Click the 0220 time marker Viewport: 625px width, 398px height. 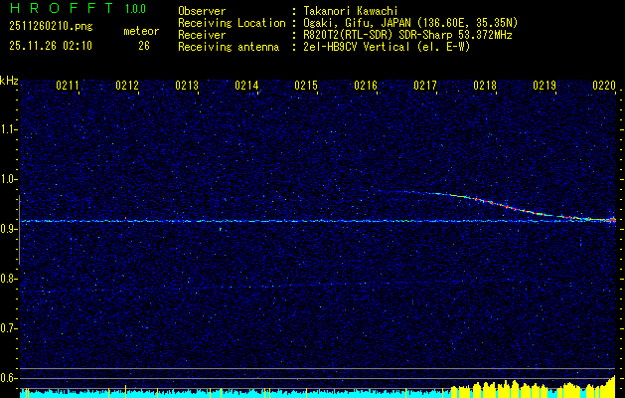pos(604,87)
